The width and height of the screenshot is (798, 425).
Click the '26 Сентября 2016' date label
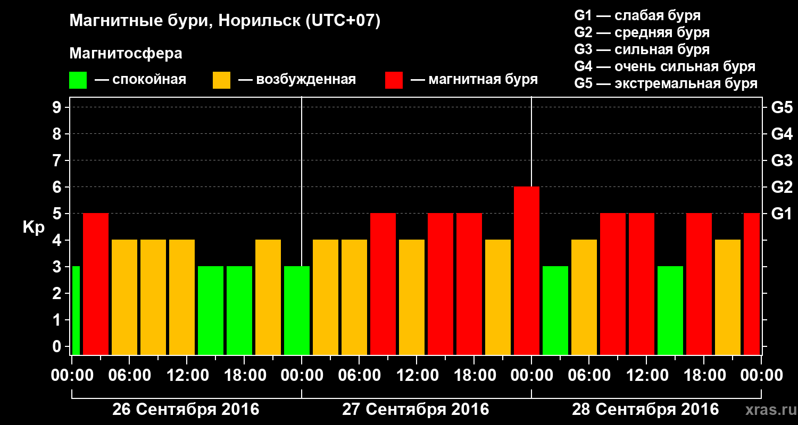186,409
